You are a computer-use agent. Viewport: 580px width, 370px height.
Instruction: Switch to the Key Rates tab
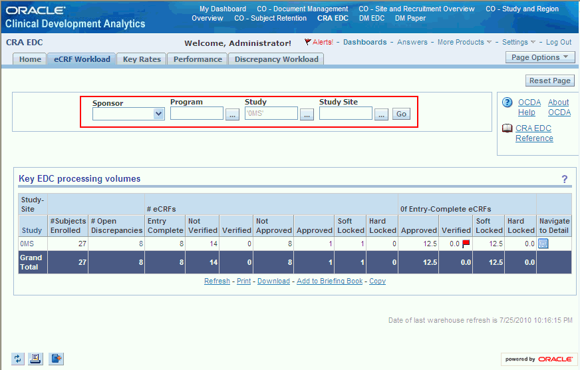click(142, 59)
